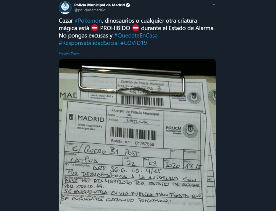The width and height of the screenshot is (276, 211).
Task: Open the Policía Municipal de Madrid profile name
Action: 99,5
